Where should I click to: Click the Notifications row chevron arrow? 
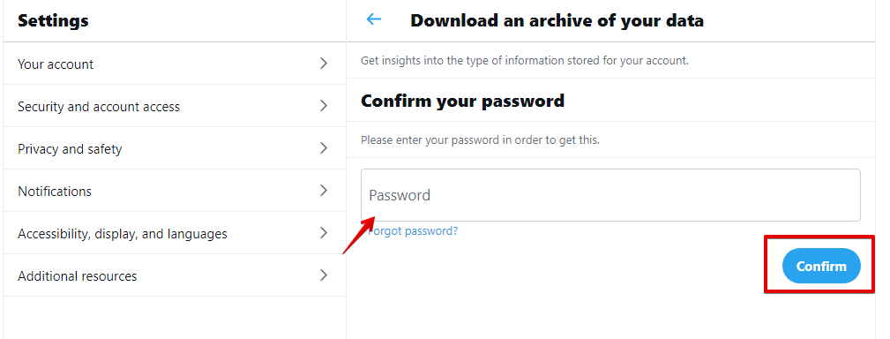pos(324,190)
